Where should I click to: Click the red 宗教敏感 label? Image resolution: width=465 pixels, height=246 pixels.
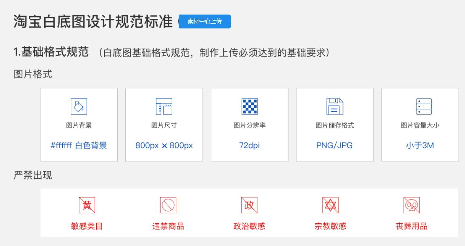(x=330, y=226)
